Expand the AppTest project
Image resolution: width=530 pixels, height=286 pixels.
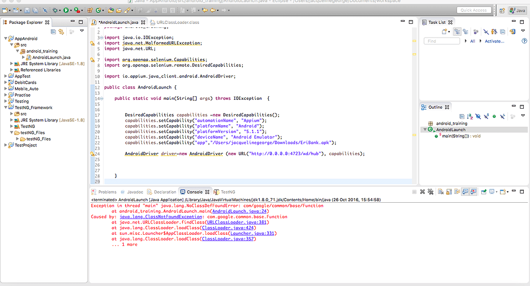pos(6,77)
